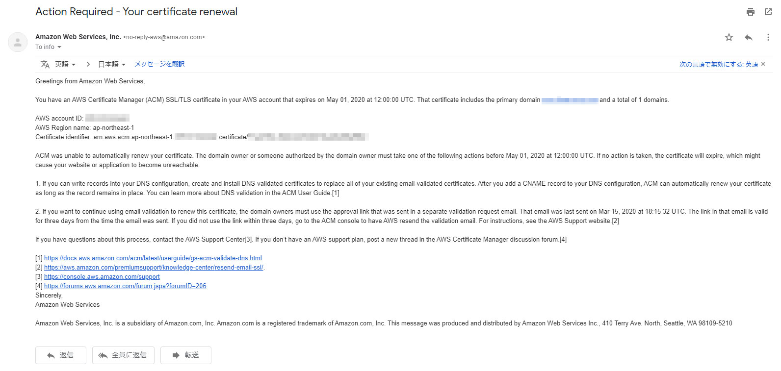The image size is (781, 371).
Task: Dismiss the translation bar with X
Action: (763, 64)
